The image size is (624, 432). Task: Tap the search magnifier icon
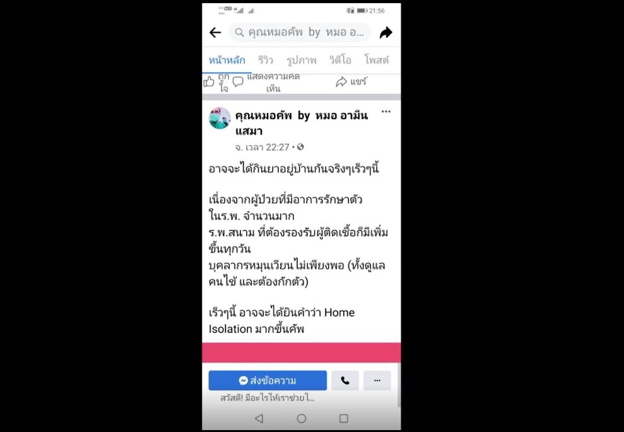pyautogui.click(x=239, y=33)
